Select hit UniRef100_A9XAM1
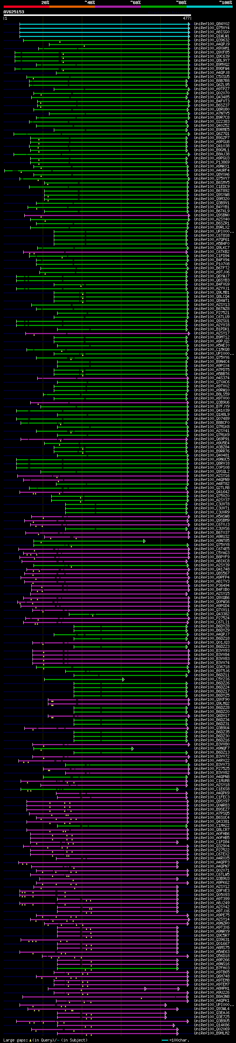 [x=212, y=48]
